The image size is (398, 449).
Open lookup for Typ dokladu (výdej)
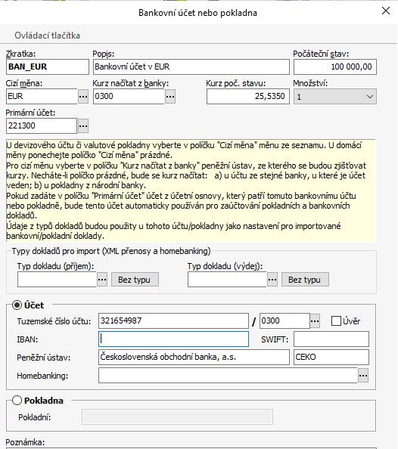click(272, 280)
